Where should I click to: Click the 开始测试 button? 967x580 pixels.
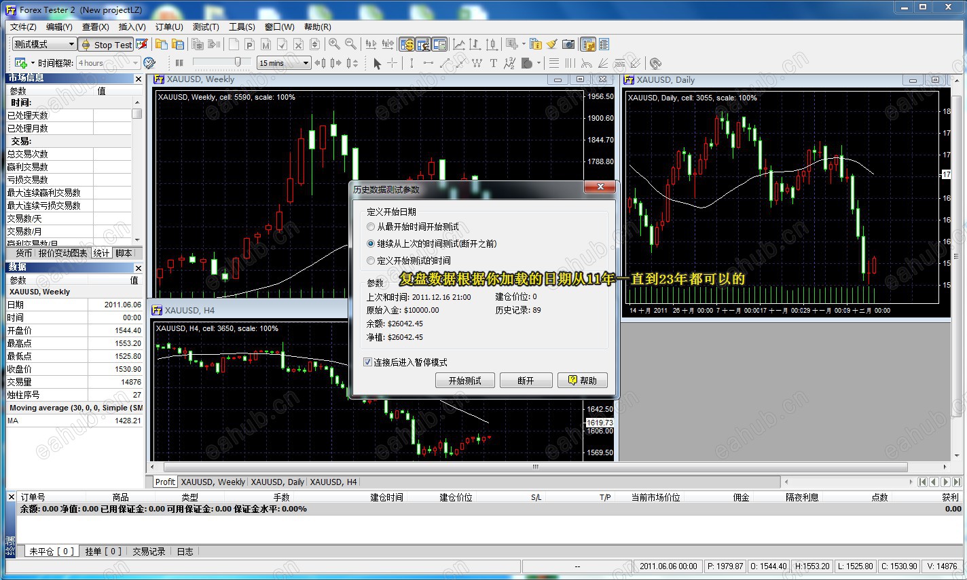pyautogui.click(x=465, y=381)
